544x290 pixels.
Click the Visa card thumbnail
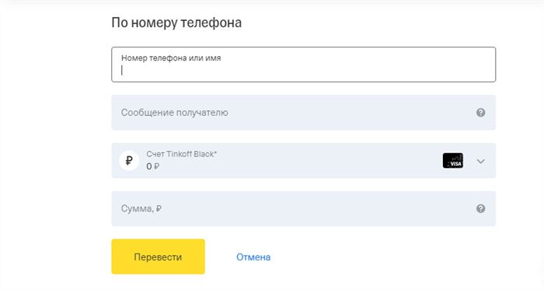(x=453, y=161)
